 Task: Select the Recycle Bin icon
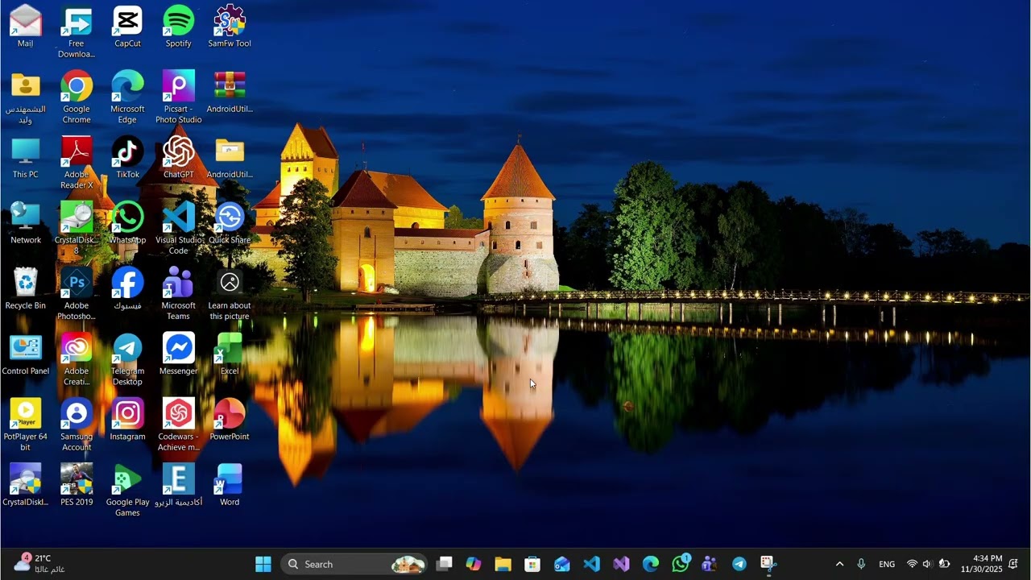[x=25, y=289]
